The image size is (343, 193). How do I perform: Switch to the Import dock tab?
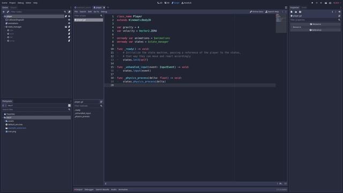(13, 8)
